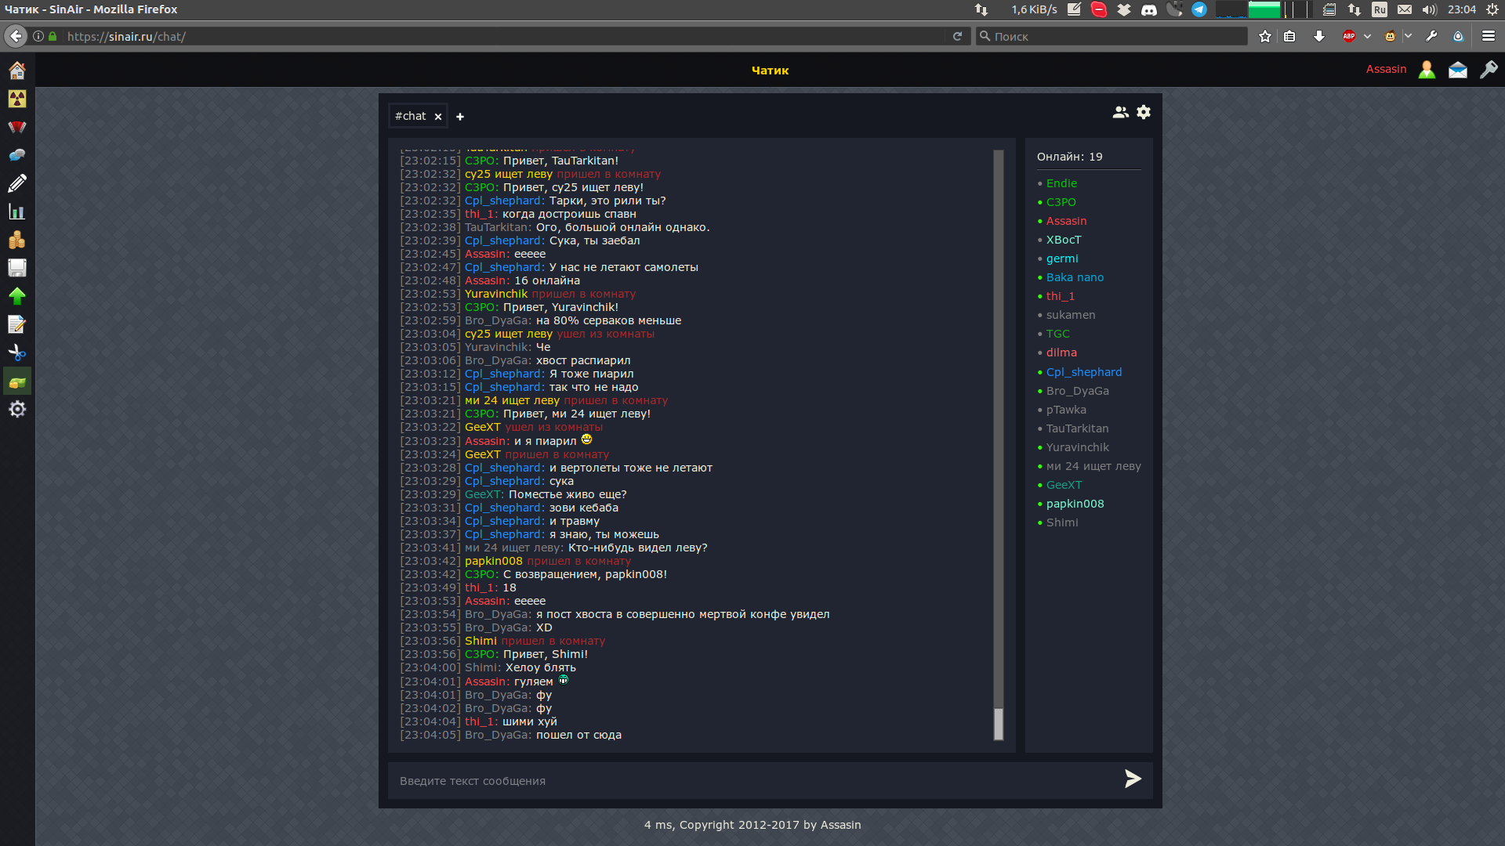Click the message text input field
Image resolution: width=1505 pixels, height=846 pixels.
(x=752, y=781)
